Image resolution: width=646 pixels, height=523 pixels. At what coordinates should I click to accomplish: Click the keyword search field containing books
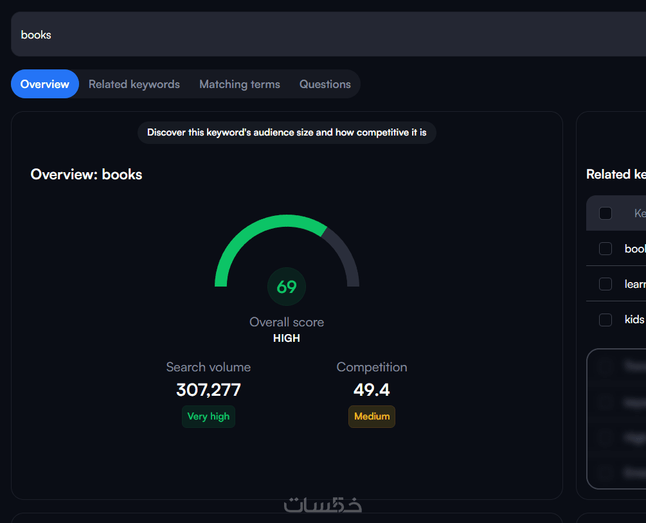pos(328,34)
